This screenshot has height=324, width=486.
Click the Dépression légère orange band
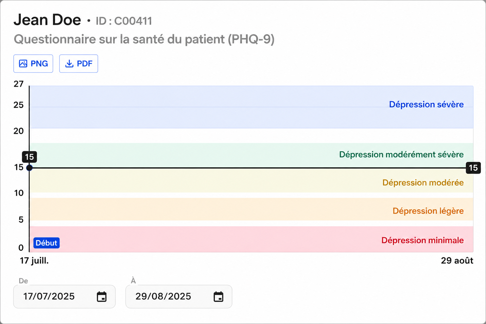251,209
